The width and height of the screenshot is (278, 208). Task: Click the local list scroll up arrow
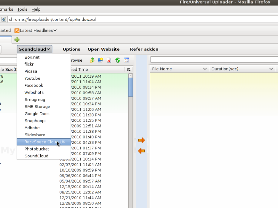(x=131, y=76)
